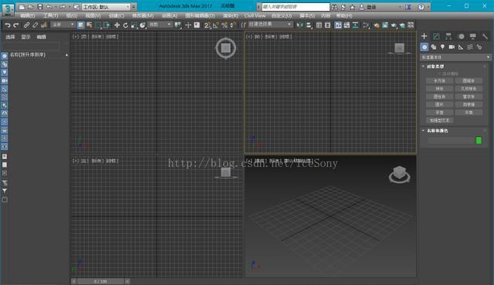494x285 pixels.
Task: Click the Link objects chain icon
Action: coord(26,25)
